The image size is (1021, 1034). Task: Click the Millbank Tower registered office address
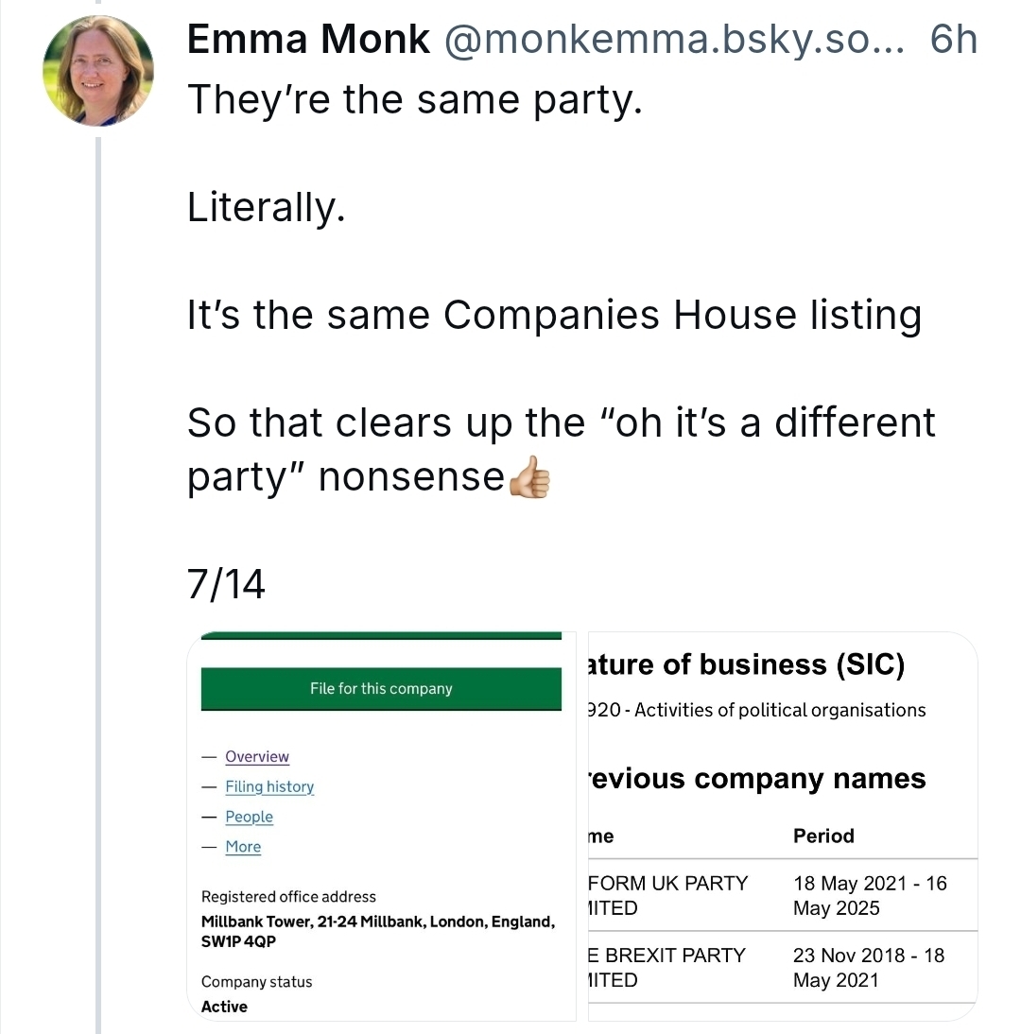(x=377, y=931)
